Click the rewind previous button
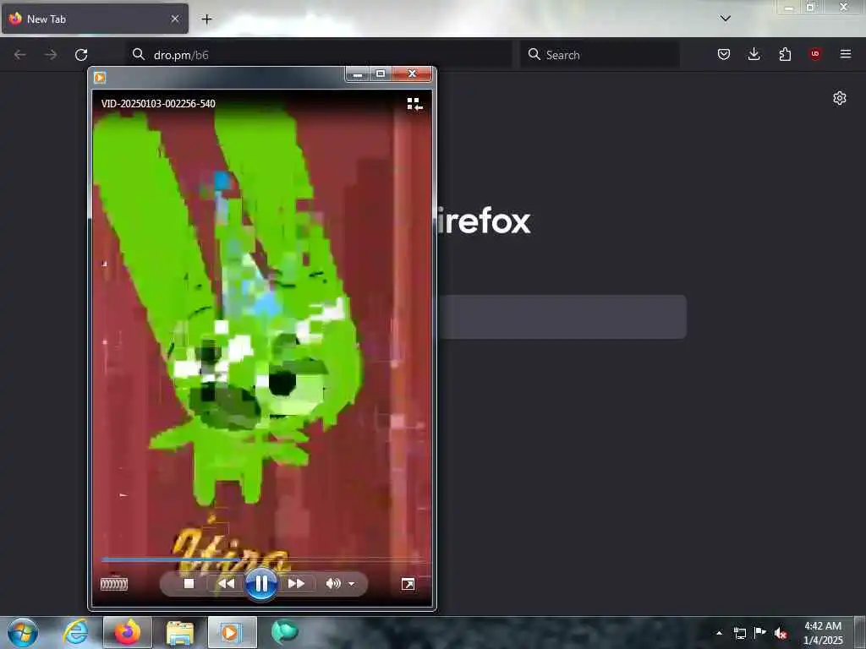Image resolution: width=866 pixels, height=649 pixels. tap(226, 583)
